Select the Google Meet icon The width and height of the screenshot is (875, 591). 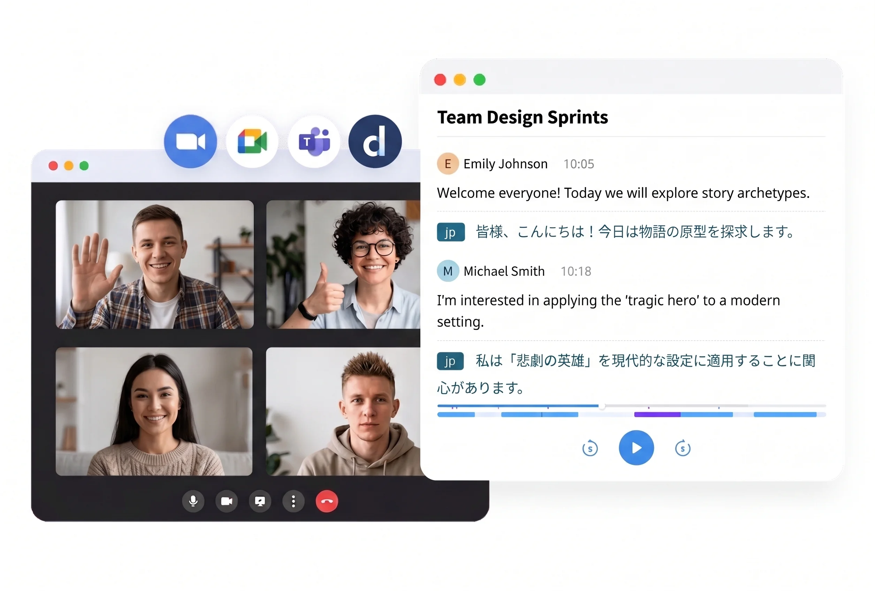(252, 141)
